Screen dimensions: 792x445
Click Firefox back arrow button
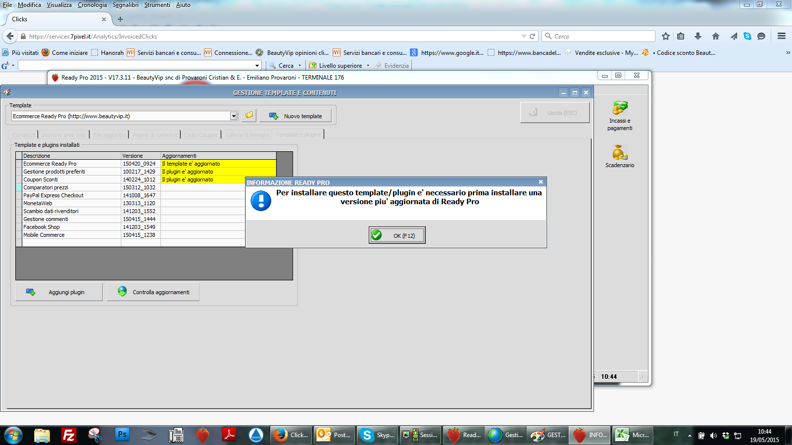[x=10, y=36]
